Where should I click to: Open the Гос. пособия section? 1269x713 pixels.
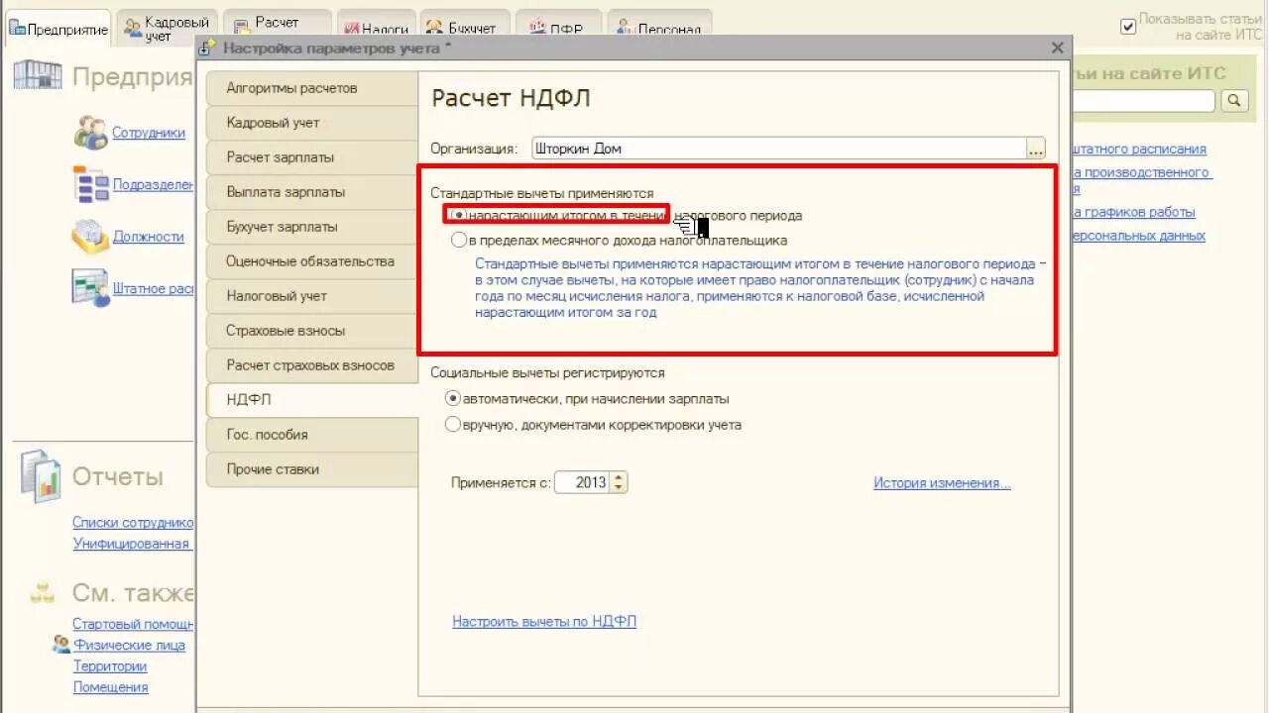tap(311, 435)
